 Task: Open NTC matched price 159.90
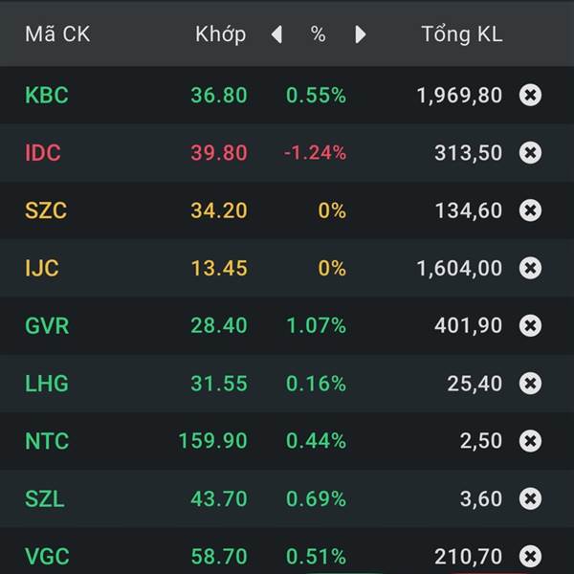212,441
